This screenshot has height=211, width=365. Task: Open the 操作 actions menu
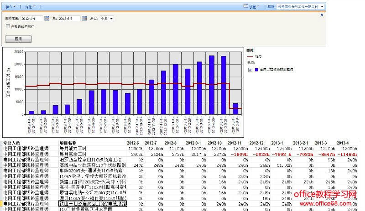pos(10,7)
